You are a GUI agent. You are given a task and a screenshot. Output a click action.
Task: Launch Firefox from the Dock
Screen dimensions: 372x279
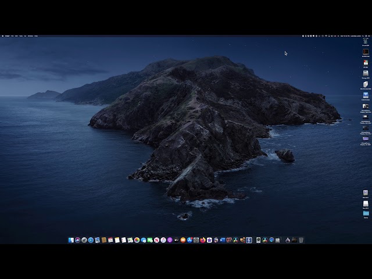click(x=203, y=240)
